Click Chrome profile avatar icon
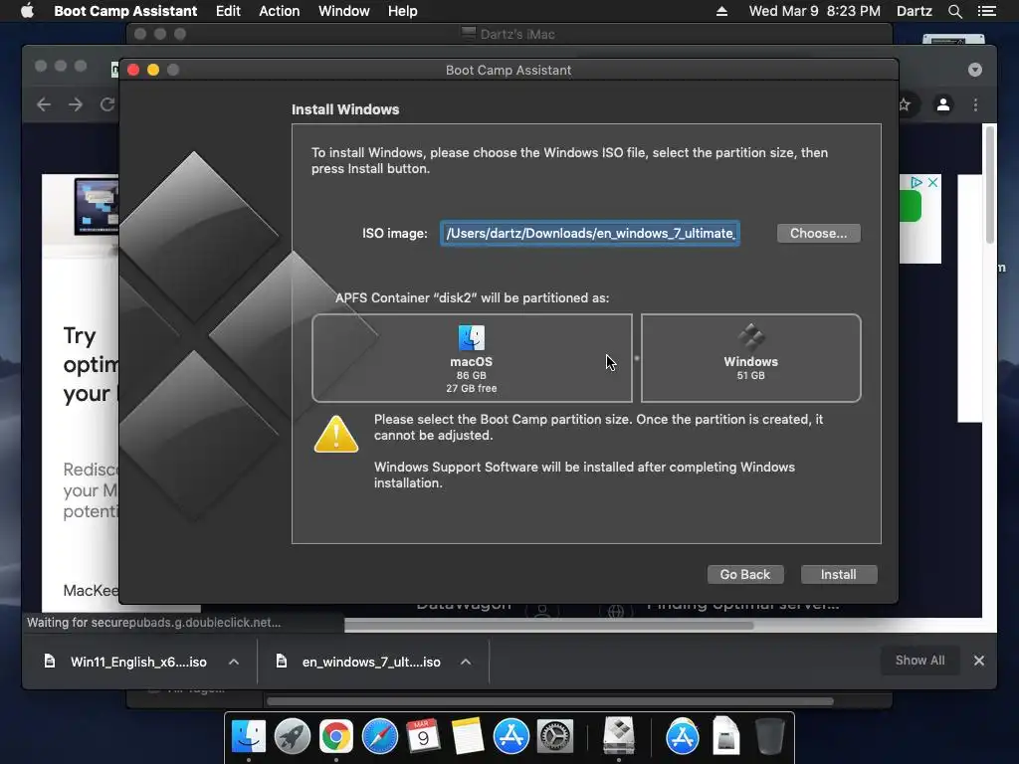This screenshot has height=764, width=1019. point(943,104)
